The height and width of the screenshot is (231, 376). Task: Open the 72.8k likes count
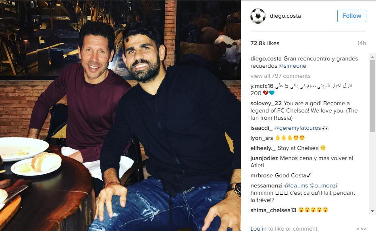coord(265,44)
